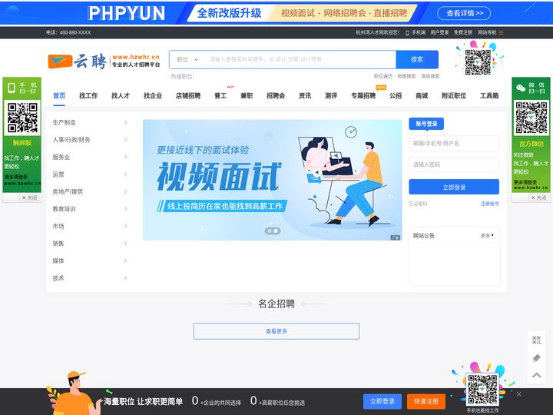Click the mobile phone icon in the top bar
The width and height of the screenshot is (553, 415).
point(407,33)
